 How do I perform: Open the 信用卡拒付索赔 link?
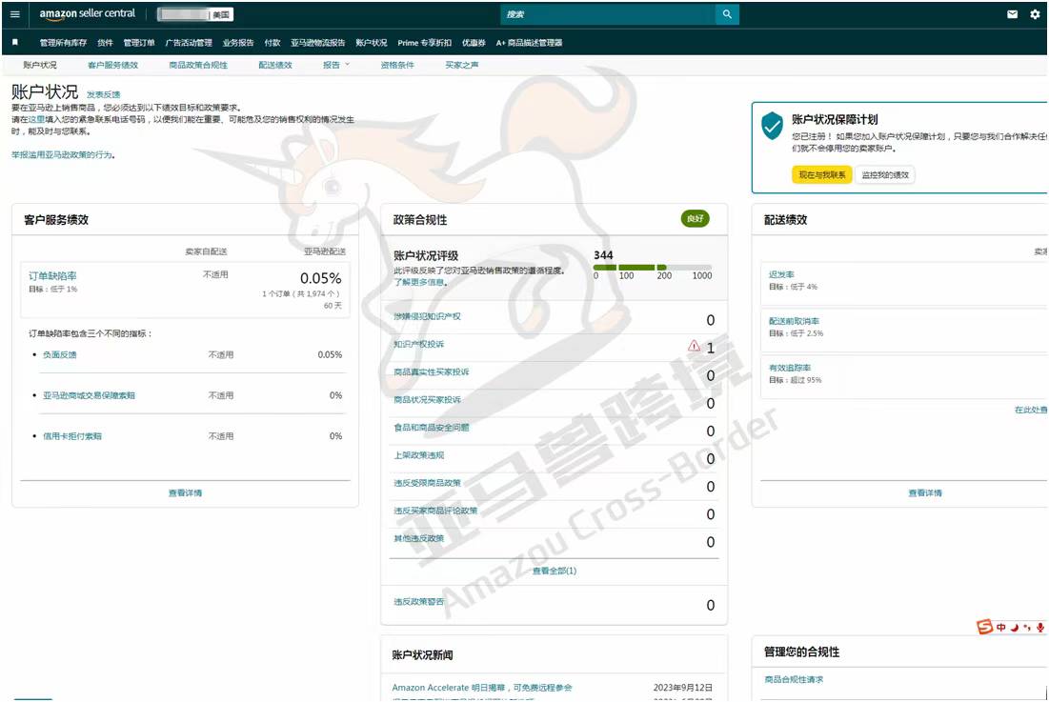coord(72,436)
